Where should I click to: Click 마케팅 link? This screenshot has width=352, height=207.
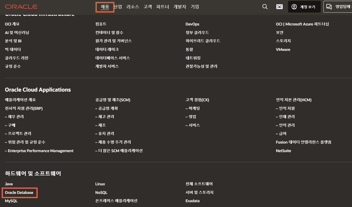pyautogui.click(x=193, y=108)
